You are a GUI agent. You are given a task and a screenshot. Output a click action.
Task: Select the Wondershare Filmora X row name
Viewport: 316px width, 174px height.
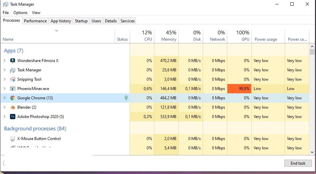click(38, 60)
